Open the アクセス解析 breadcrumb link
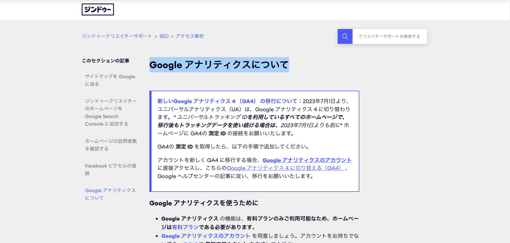Viewport: 510px width, 243px height. tap(190, 36)
